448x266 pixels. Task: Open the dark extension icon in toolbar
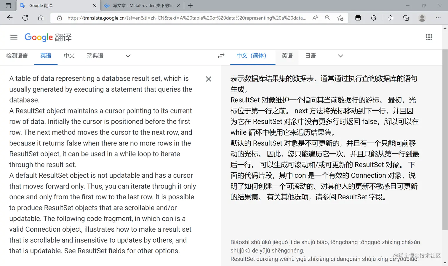click(358, 18)
